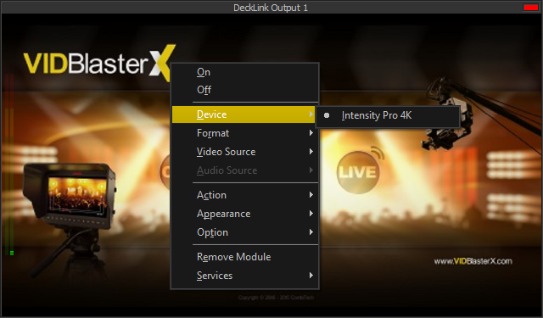Select the highlighted Device menu entry
Screen dimensions: 543x318
point(244,114)
